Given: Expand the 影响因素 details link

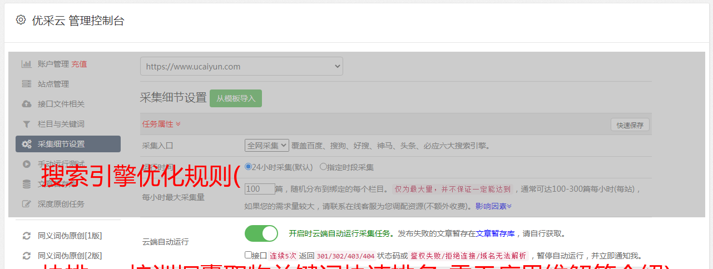Looking at the screenshot, I should [x=493, y=206].
